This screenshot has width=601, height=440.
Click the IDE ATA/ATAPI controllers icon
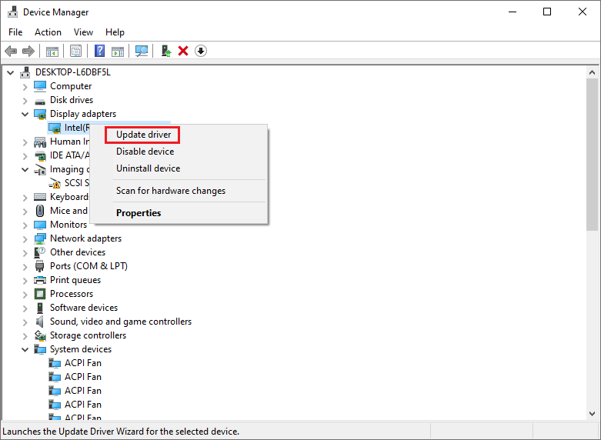[x=40, y=156]
